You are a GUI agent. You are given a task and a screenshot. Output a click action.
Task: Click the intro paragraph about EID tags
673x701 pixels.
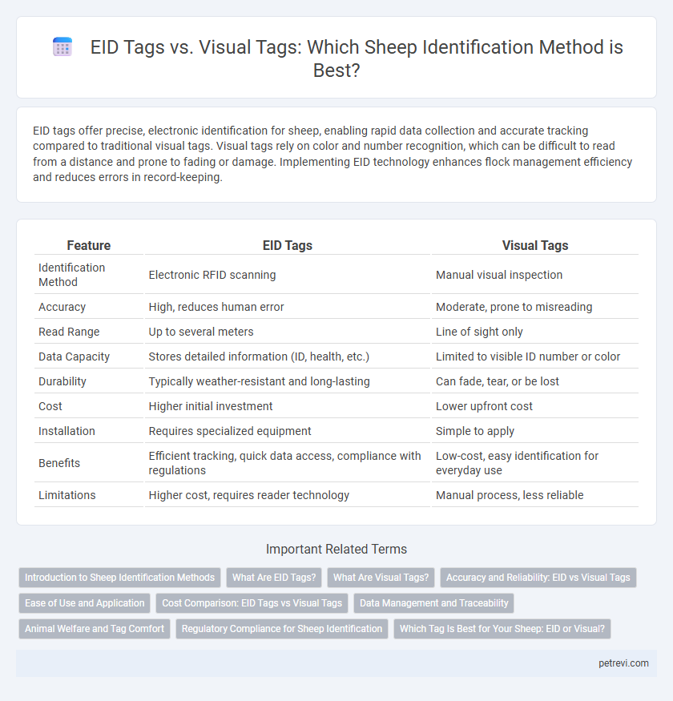click(x=332, y=154)
